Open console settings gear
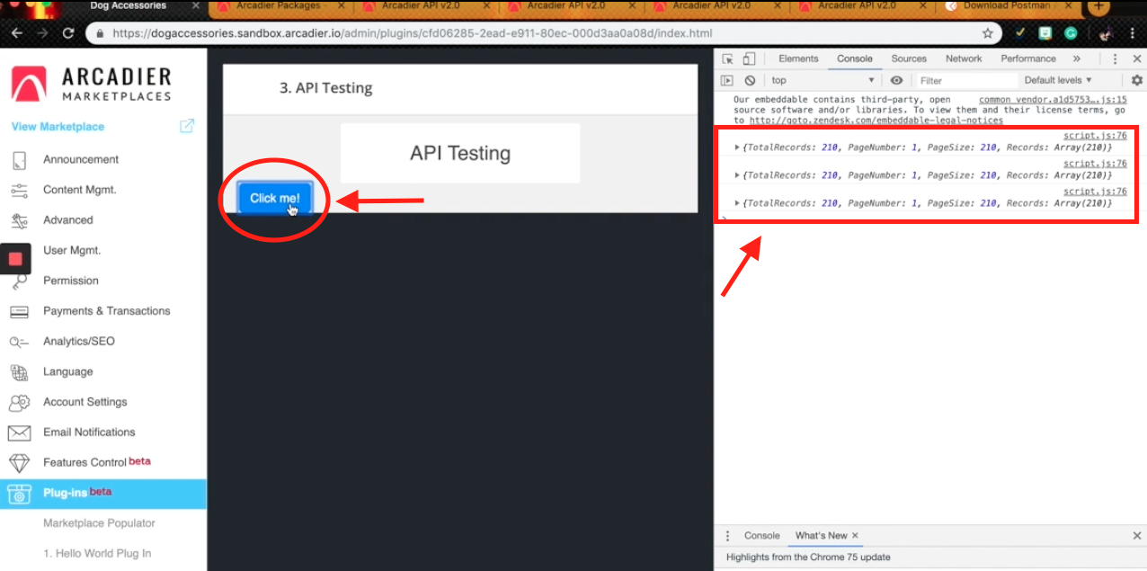 [x=1137, y=80]
